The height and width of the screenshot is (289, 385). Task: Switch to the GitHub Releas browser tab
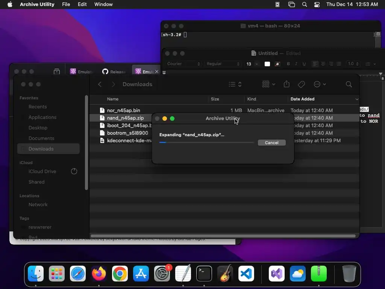(x=114, y=71)
